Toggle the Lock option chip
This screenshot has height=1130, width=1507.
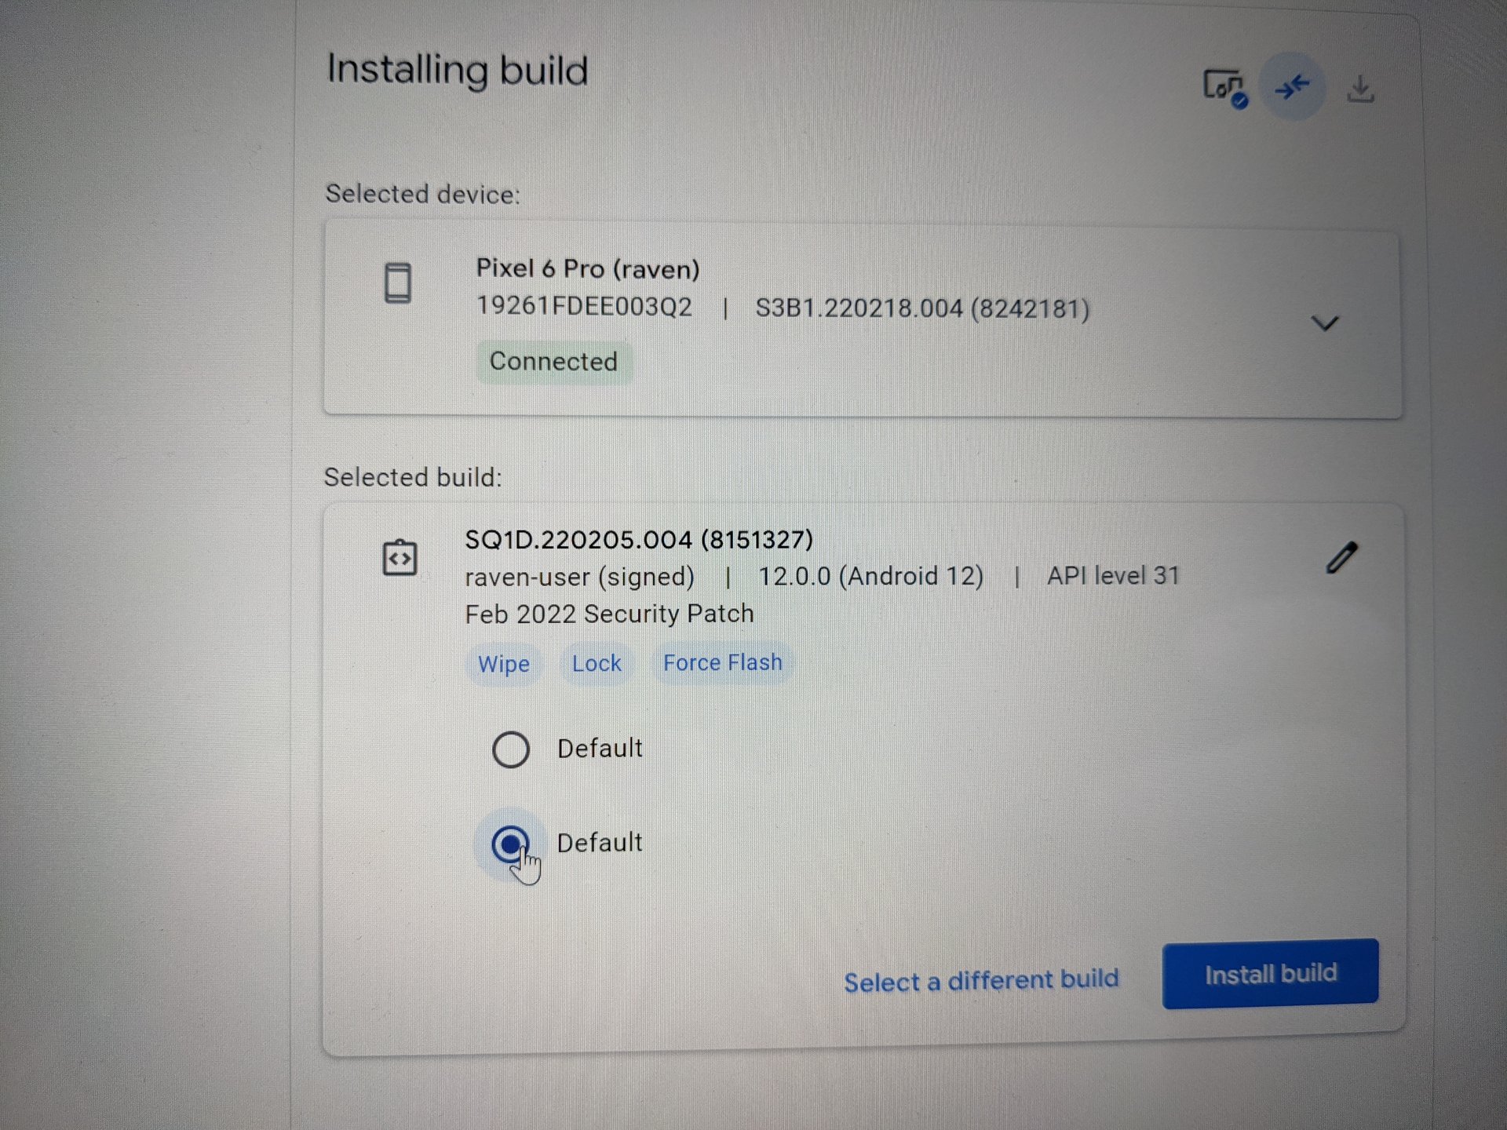(597, 664)
